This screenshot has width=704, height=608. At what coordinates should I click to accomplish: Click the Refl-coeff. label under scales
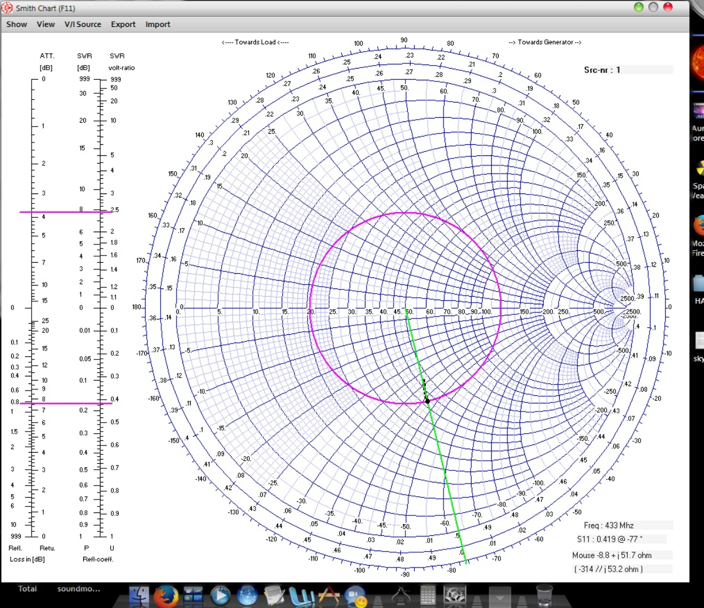(x=98, y=559)
